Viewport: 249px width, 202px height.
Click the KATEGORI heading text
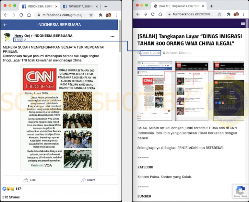coord(145,167)
